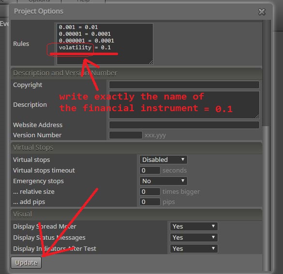Open the Display Status Messages dropdown
Viewport: 283px width, 274px height.
(x=194, y=238)
